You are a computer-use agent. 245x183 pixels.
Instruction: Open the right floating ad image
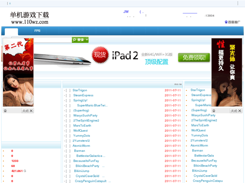tap(227, 73)
